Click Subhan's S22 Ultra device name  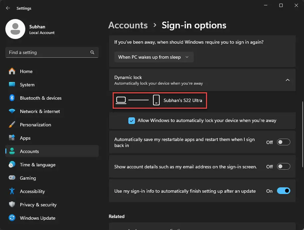[x=183, y=100]
